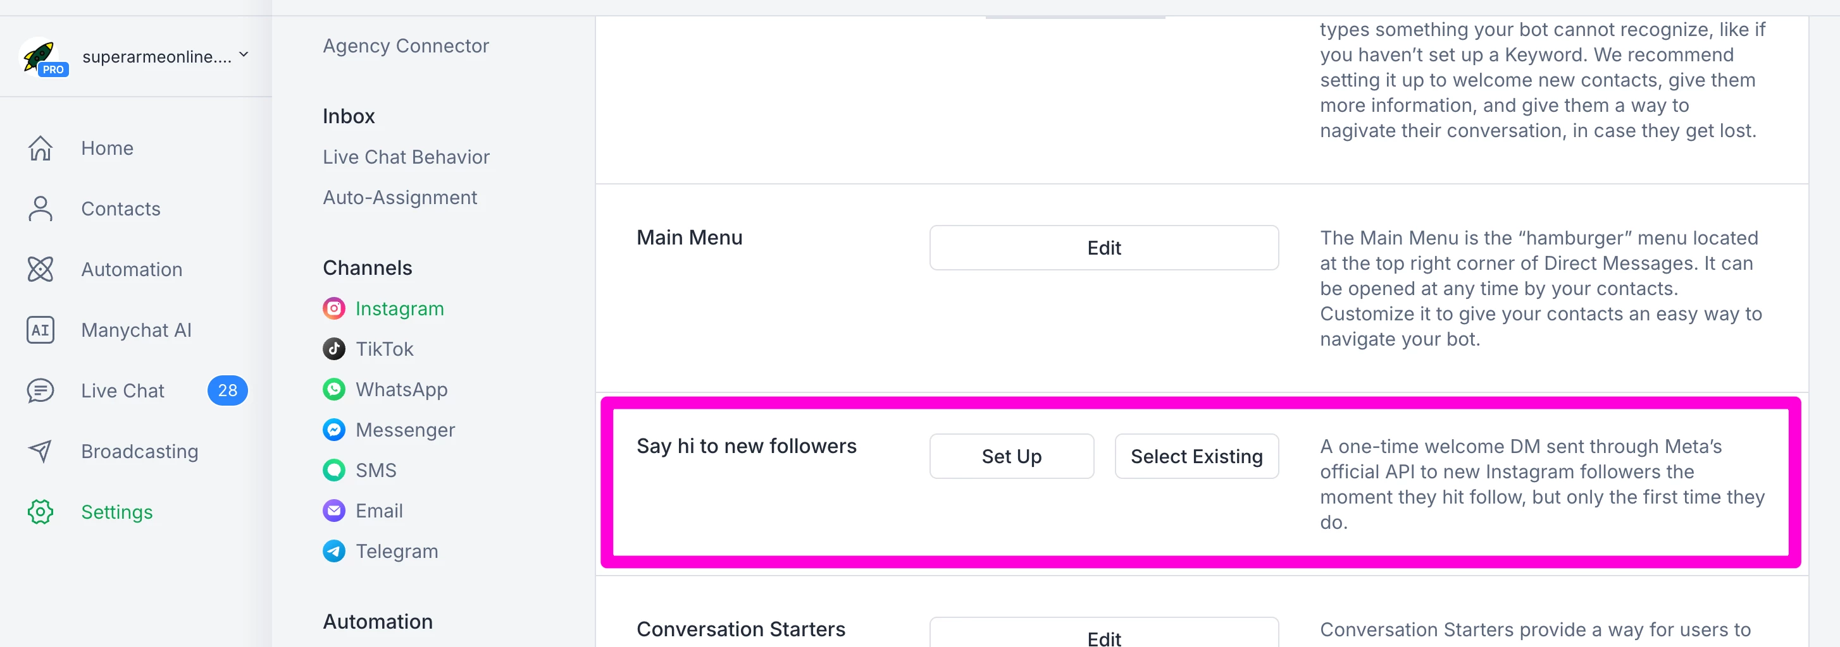The height and width of the screenshot is (647, 1840).
Task: Click Set Up for new followers
Action: click(1010, 457)
